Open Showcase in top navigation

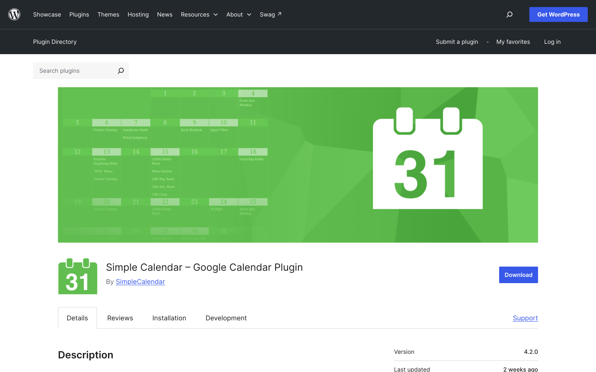coord(47,14)
